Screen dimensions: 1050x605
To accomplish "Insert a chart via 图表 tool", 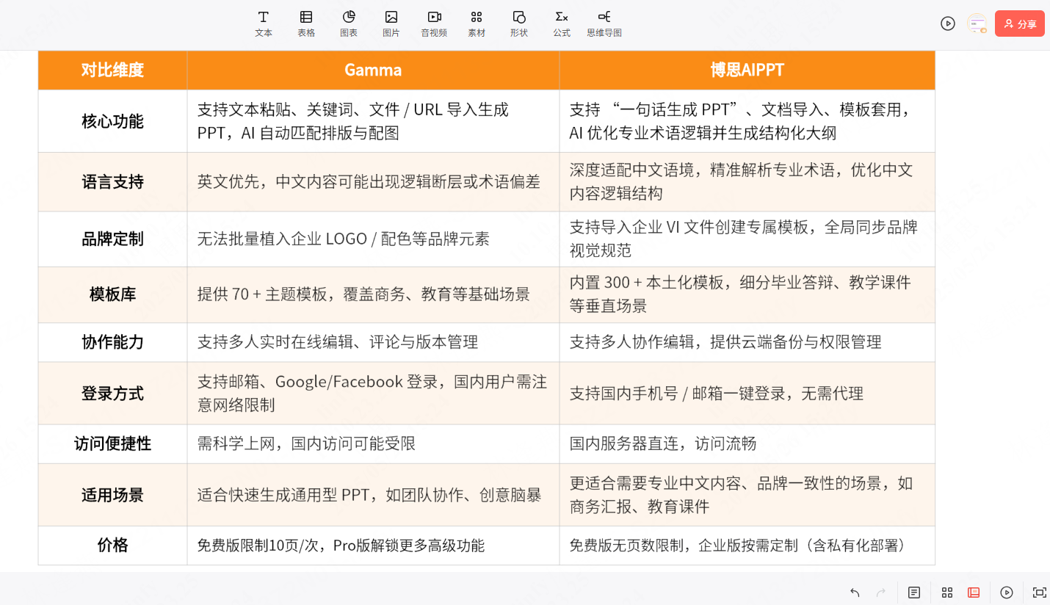I will [349, 23].
